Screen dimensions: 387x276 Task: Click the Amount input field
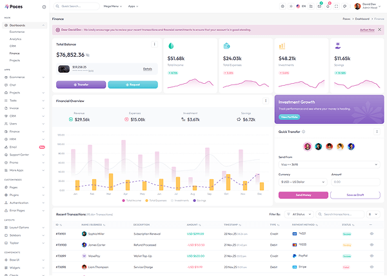coord(356,182)
